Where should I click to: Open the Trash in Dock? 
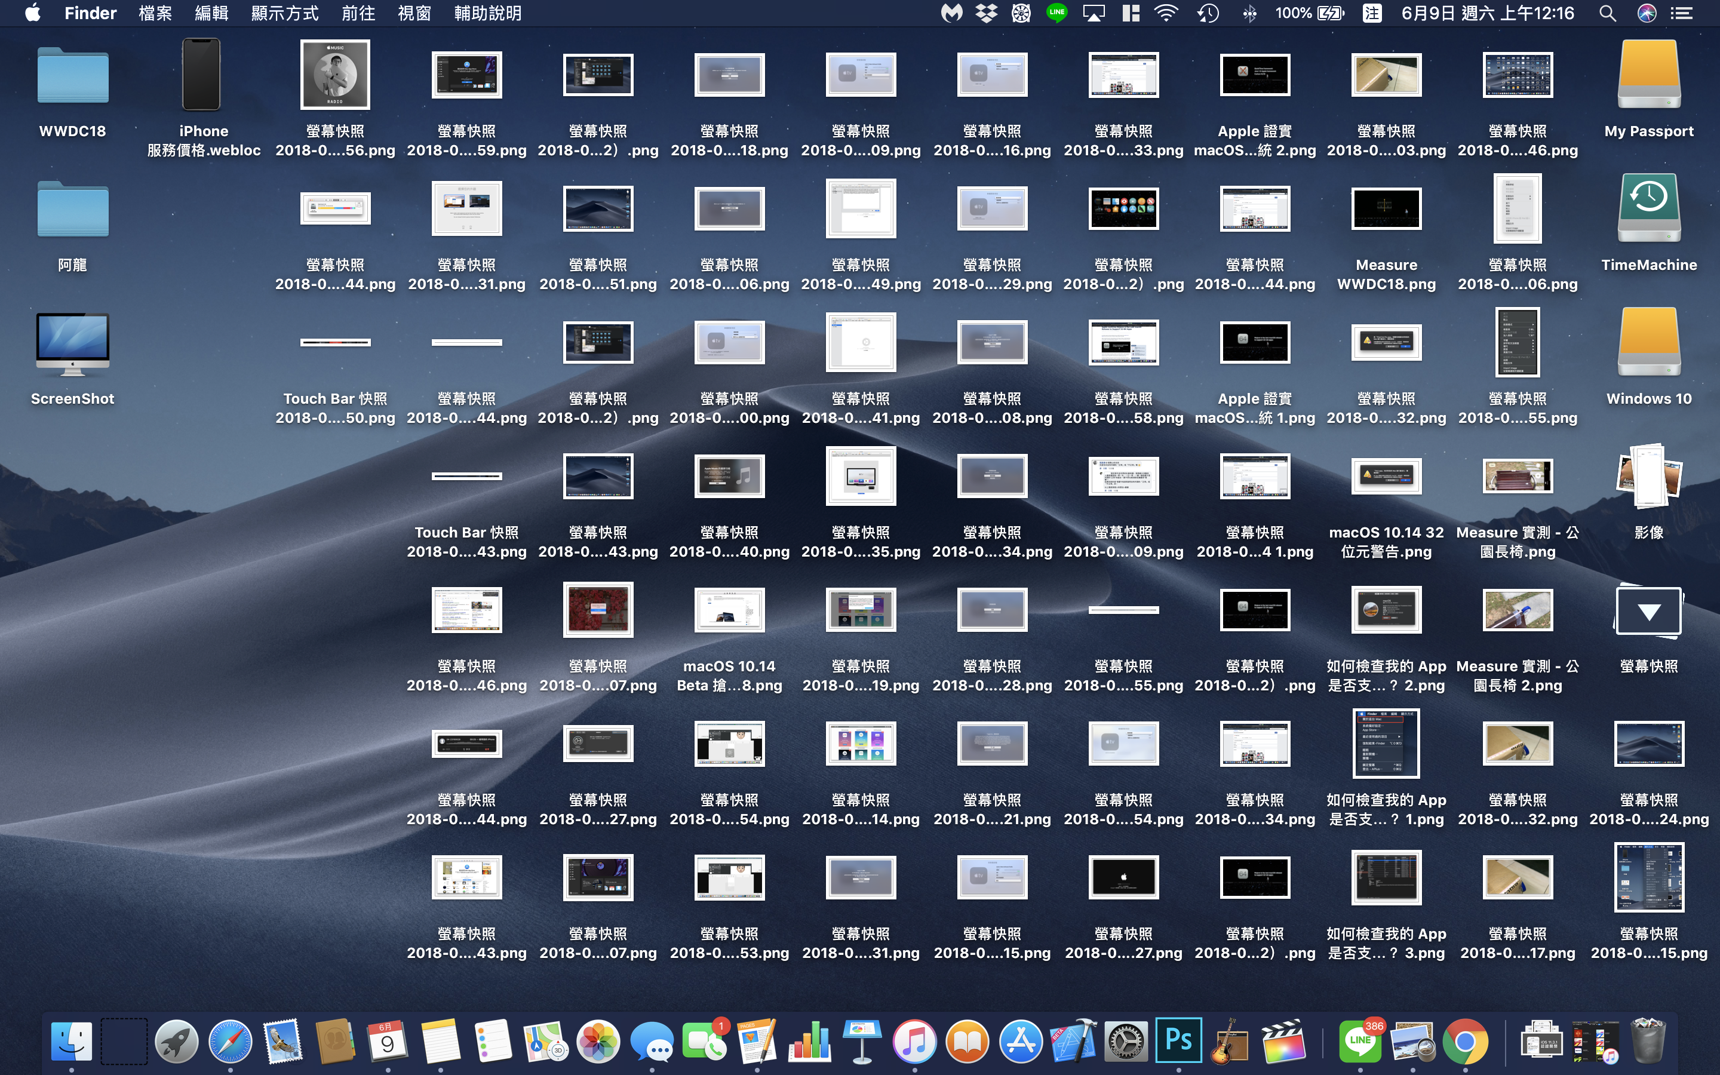[1648, 1041]
